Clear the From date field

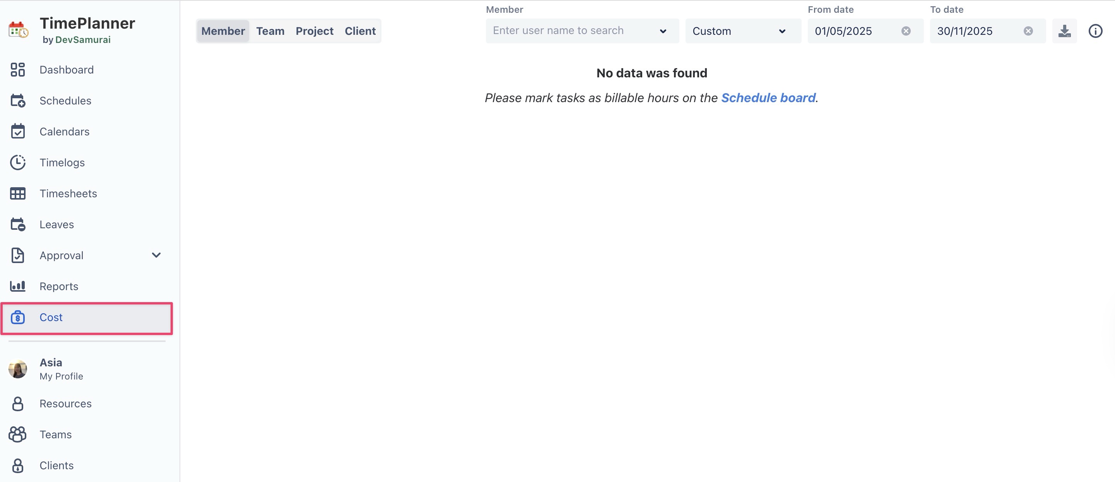(x=906, y=31)
